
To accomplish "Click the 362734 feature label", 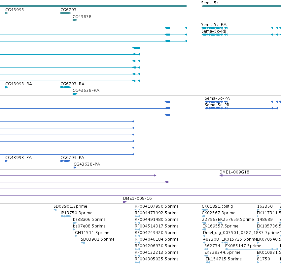I will 212,246.
